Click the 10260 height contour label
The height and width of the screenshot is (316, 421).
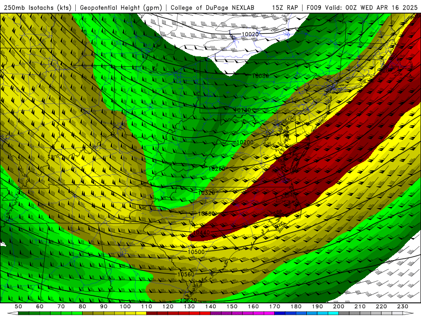(217, 169)
